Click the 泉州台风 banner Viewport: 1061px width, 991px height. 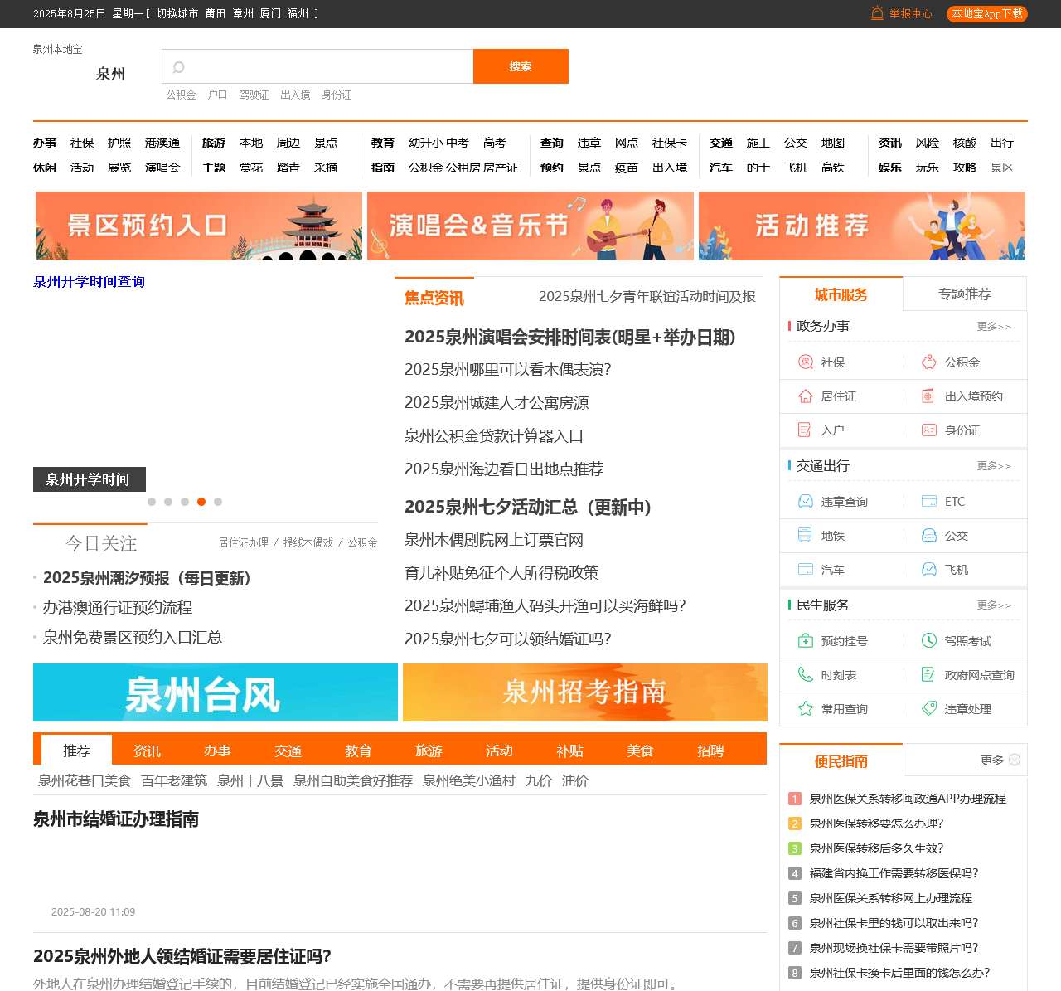point(216,692)
